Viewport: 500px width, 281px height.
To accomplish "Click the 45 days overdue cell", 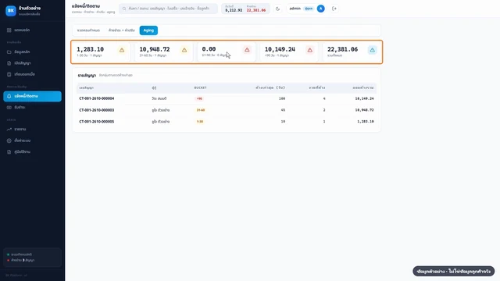I will click(283, 110).
